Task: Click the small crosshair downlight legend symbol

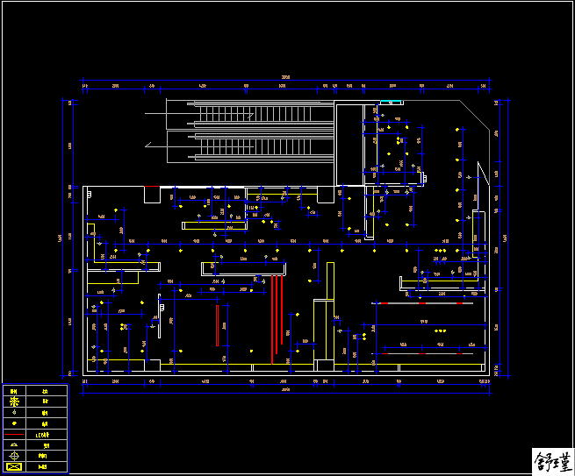Action: tap(14, 412)
